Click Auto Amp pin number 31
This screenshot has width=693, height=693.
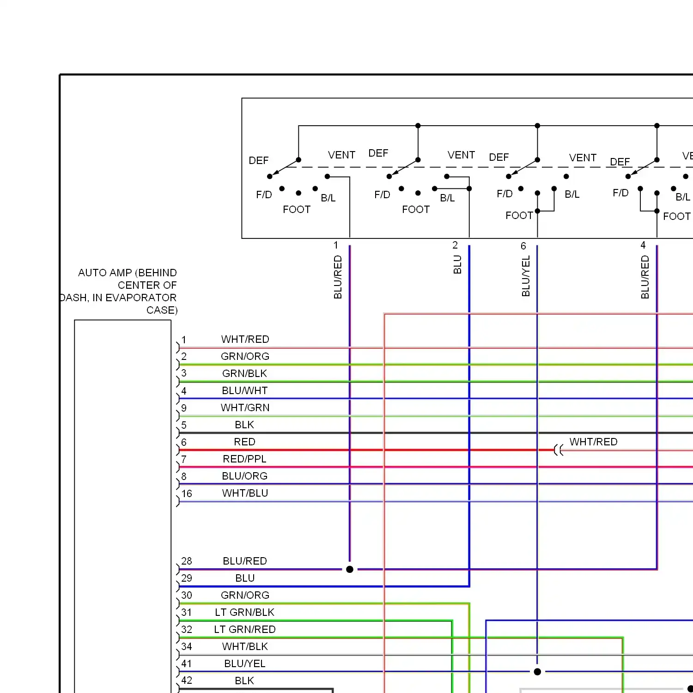pos(187,613)
